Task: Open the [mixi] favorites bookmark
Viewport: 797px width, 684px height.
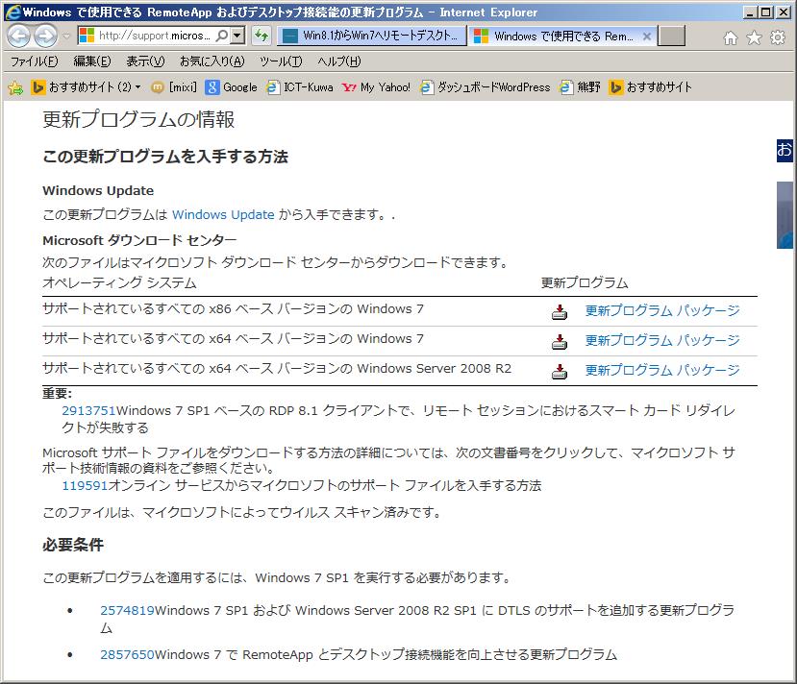Action: click(174, 87)
